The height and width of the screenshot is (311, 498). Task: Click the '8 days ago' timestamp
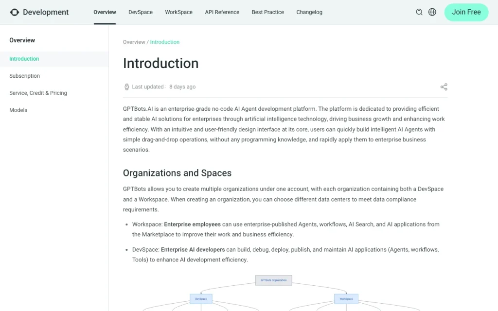tap(182, 86)
